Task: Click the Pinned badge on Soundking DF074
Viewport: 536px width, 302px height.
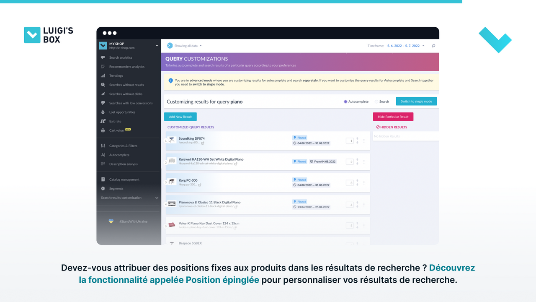Action: 300,138
